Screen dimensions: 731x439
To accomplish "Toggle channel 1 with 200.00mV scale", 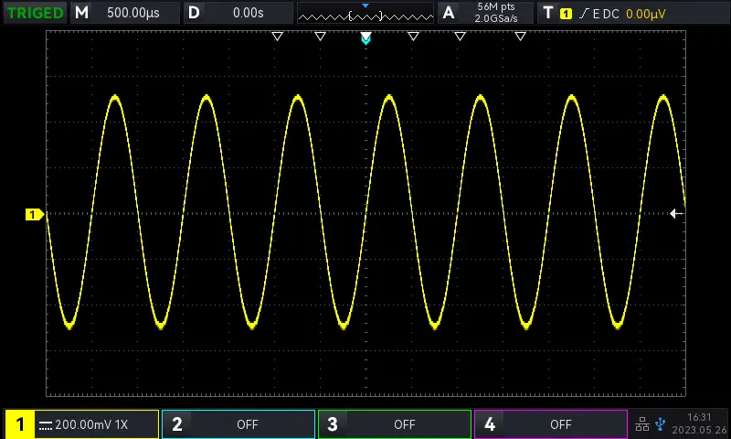I will tap(82, 424).
